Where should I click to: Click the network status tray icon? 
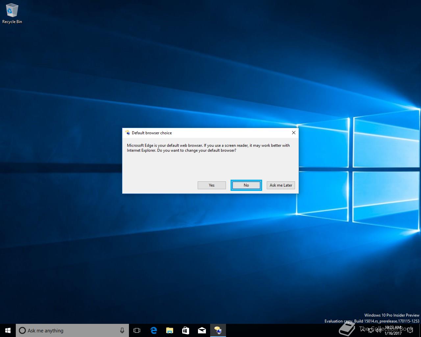tap(371, 330)
